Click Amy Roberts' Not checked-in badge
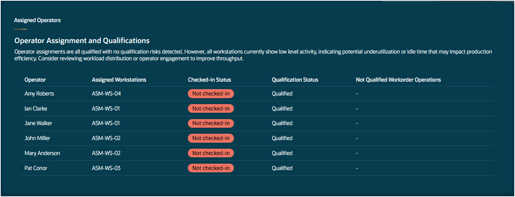This screenshot has height=197, width=515. coord(211,94)
